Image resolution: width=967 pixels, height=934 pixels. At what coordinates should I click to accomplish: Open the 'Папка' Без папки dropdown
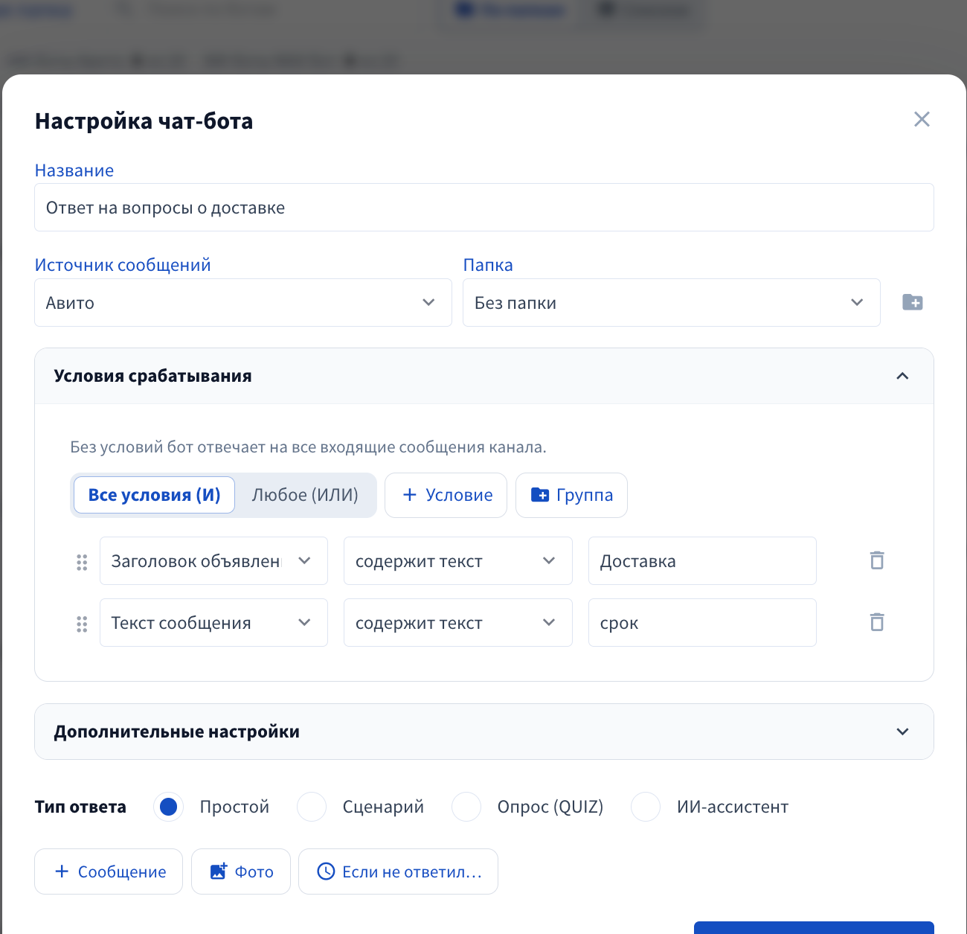point(672,302)
